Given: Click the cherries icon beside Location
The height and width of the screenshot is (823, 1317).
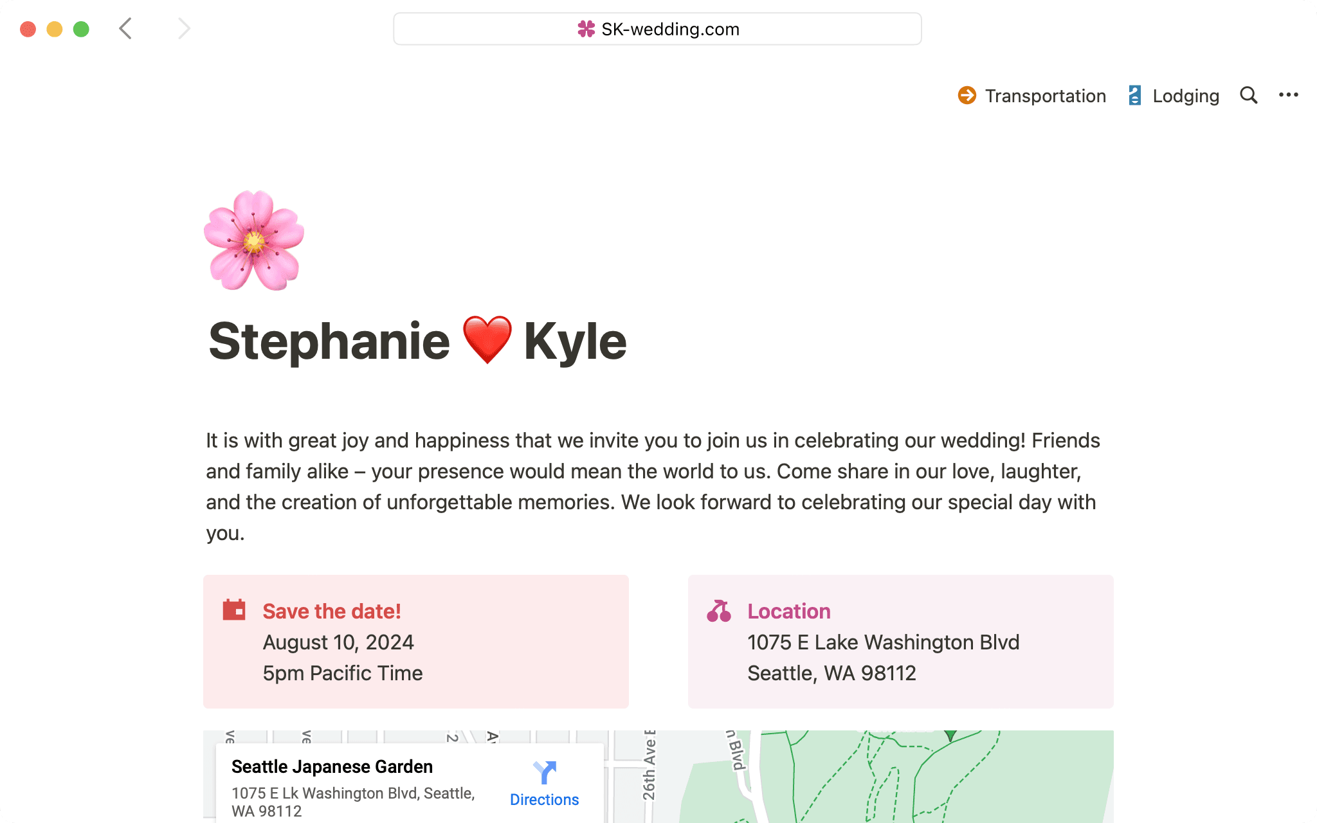Looking at the screenshot, I should tap(719, 611).
